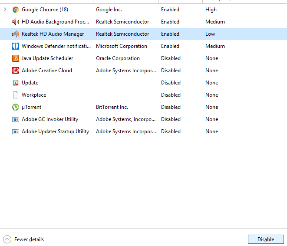The image size is (287, 246).
Task: Click the Slack Update entry icon
Action: coord(16,83)
